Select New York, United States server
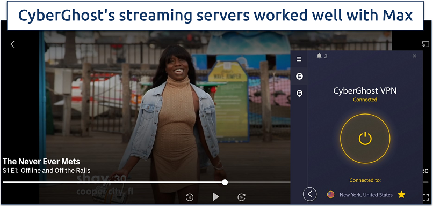433x206 pixels. point(366,195)
